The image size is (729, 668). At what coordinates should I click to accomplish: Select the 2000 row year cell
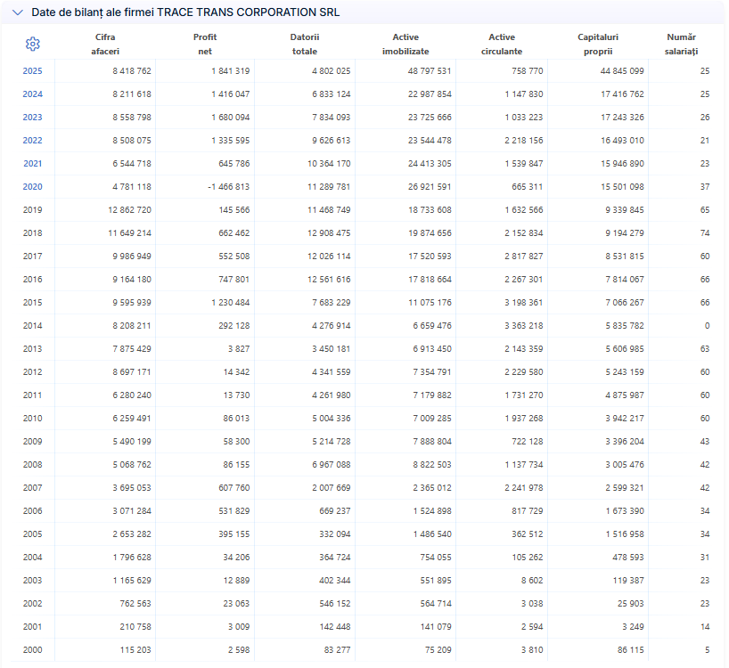point(33,650)
